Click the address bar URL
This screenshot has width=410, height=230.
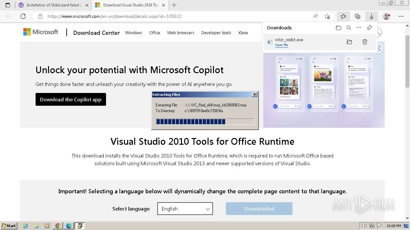pos(115,16)
